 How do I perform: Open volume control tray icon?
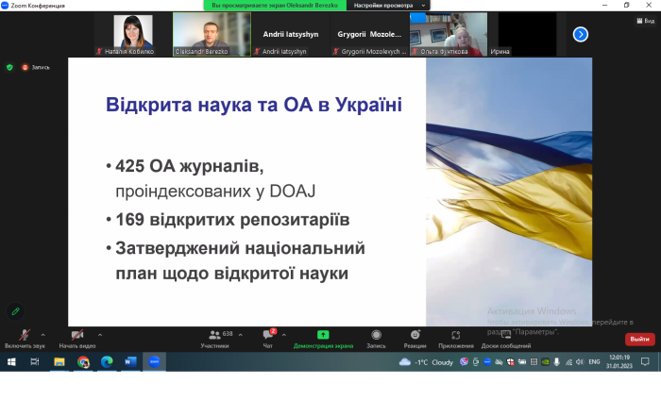point(580,362)
